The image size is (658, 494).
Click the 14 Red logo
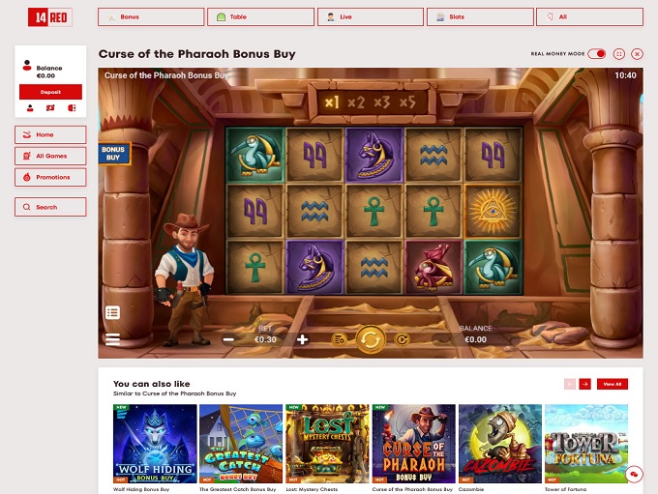click(x=50, y=17)
